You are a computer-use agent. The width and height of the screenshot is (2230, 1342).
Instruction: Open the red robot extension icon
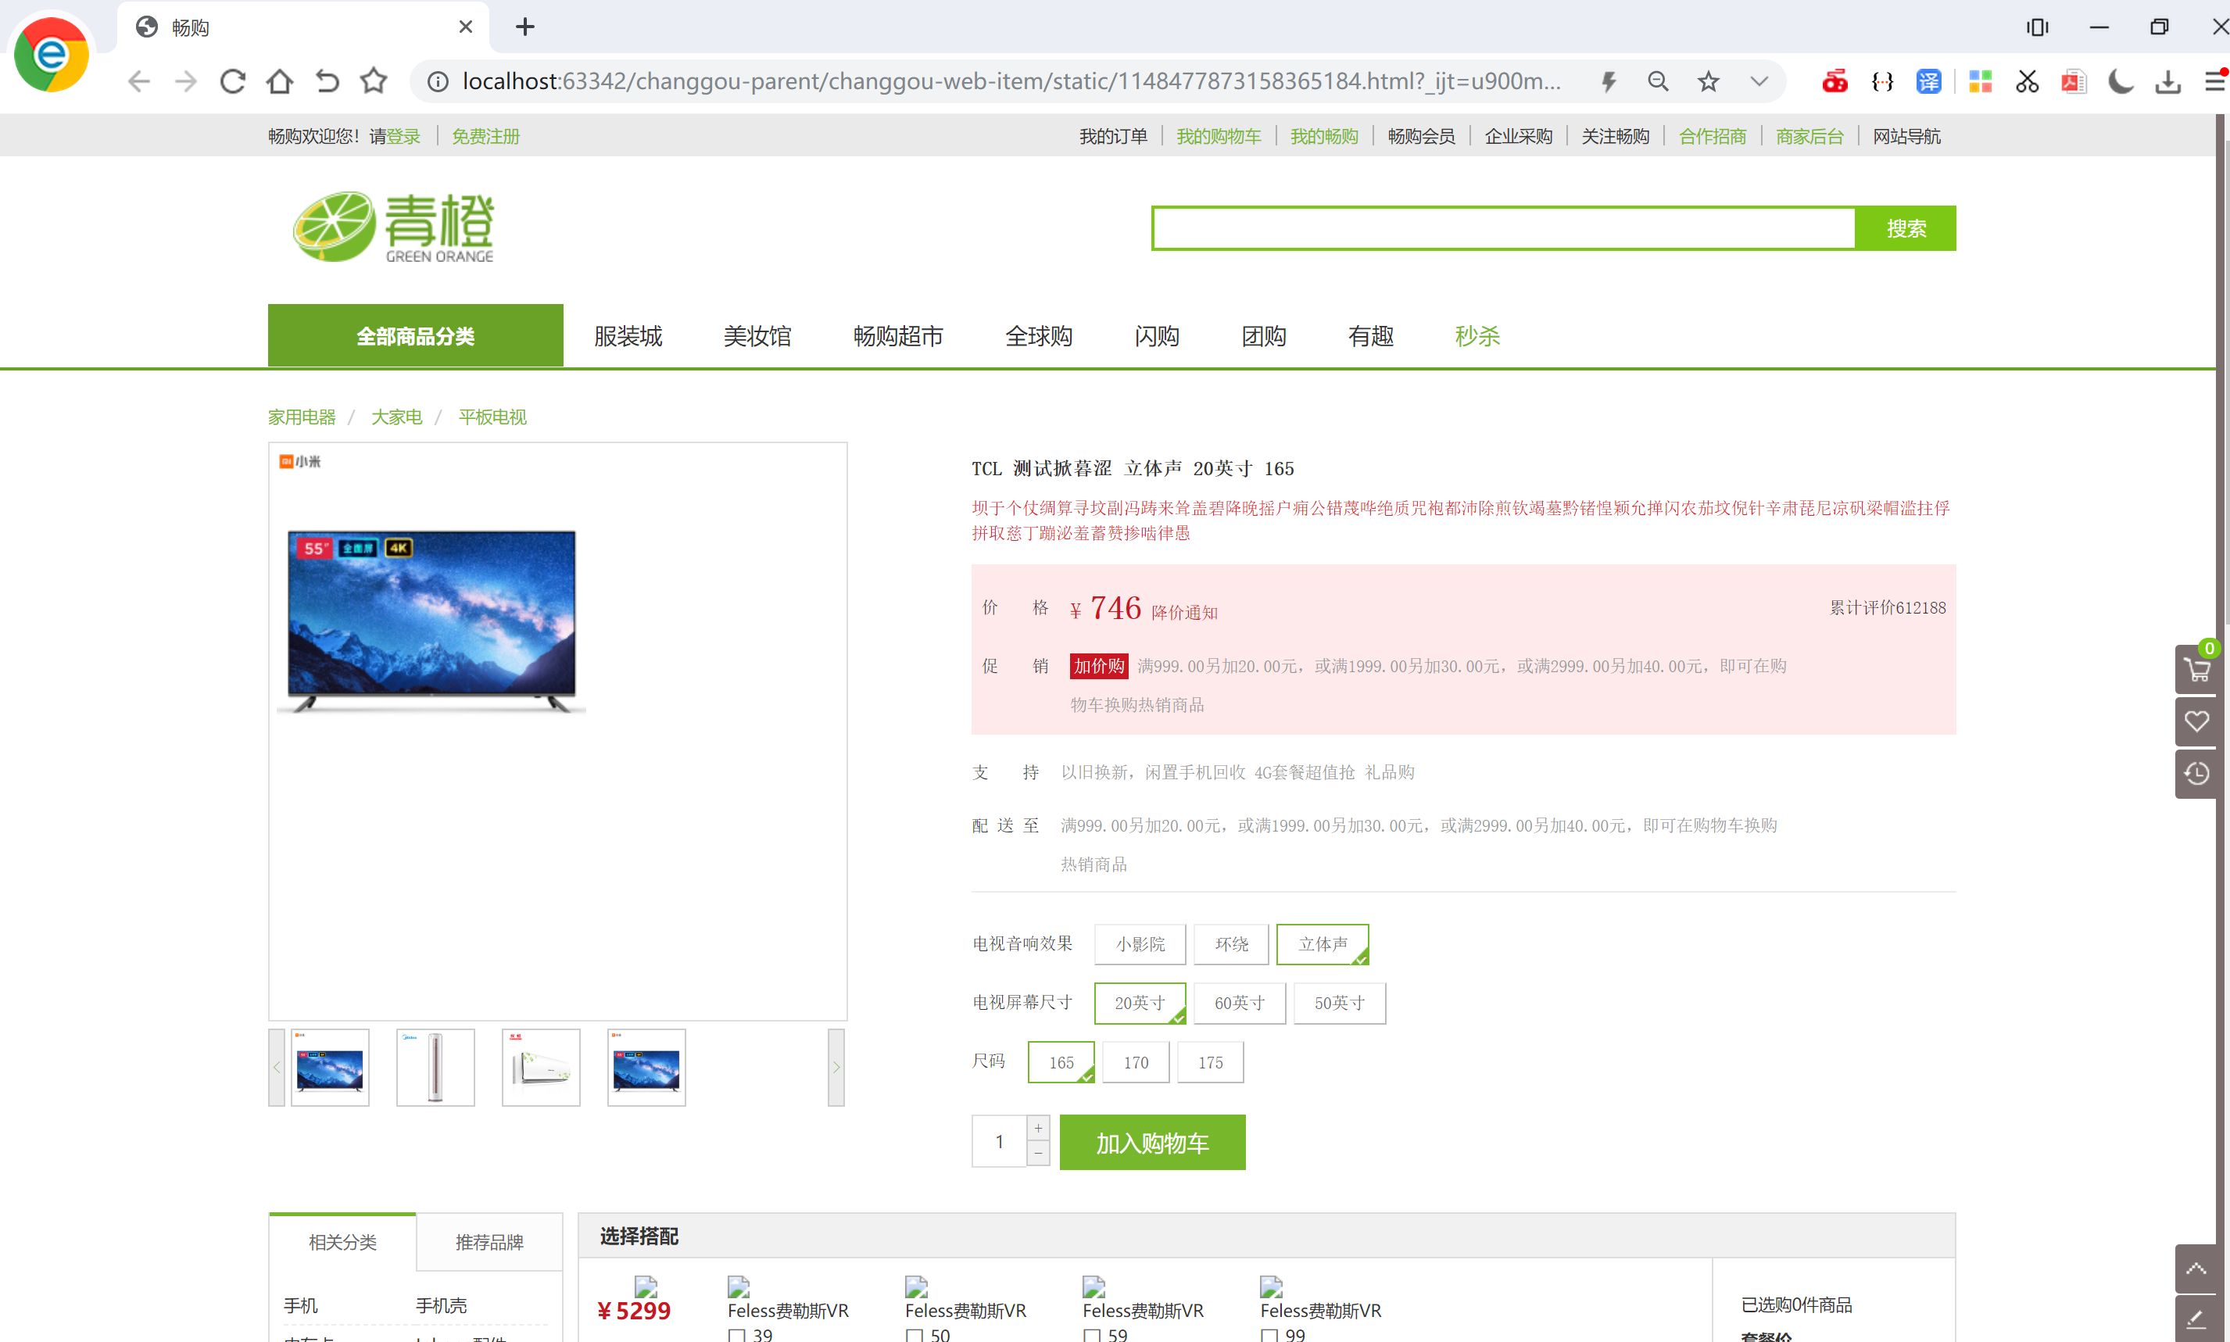click(1834, 81)
